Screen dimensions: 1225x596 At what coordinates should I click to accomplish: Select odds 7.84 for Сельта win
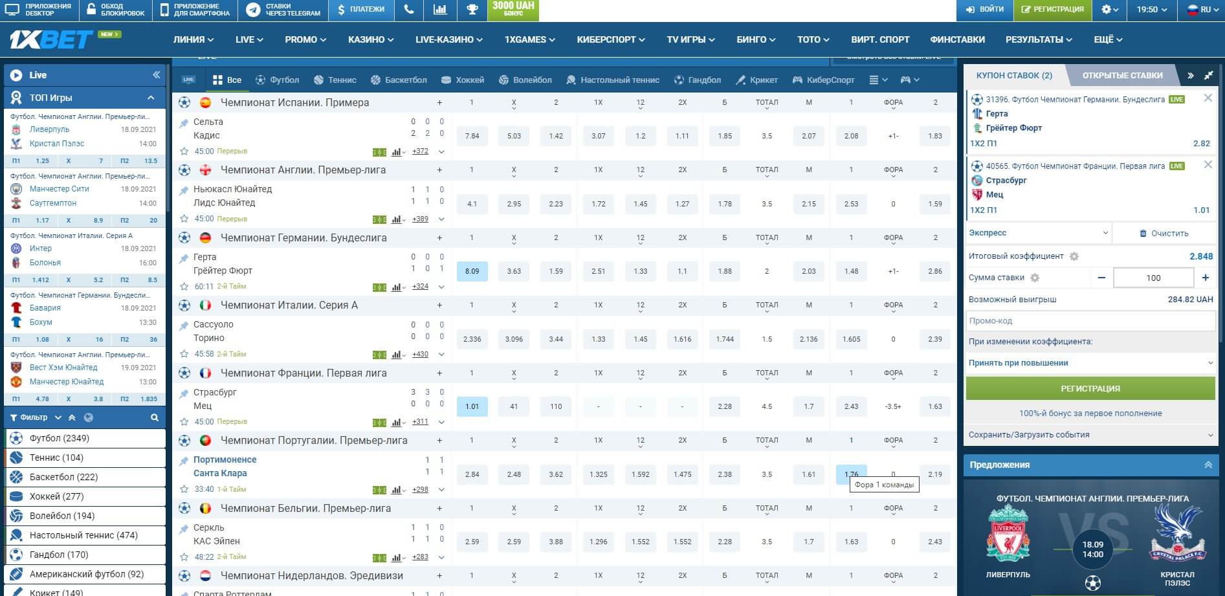(x=472, y=136)
